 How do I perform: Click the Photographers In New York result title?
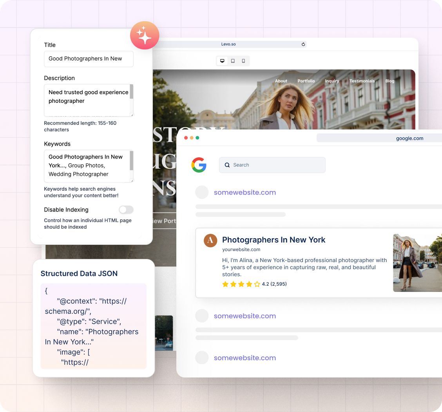coord(274,240)
